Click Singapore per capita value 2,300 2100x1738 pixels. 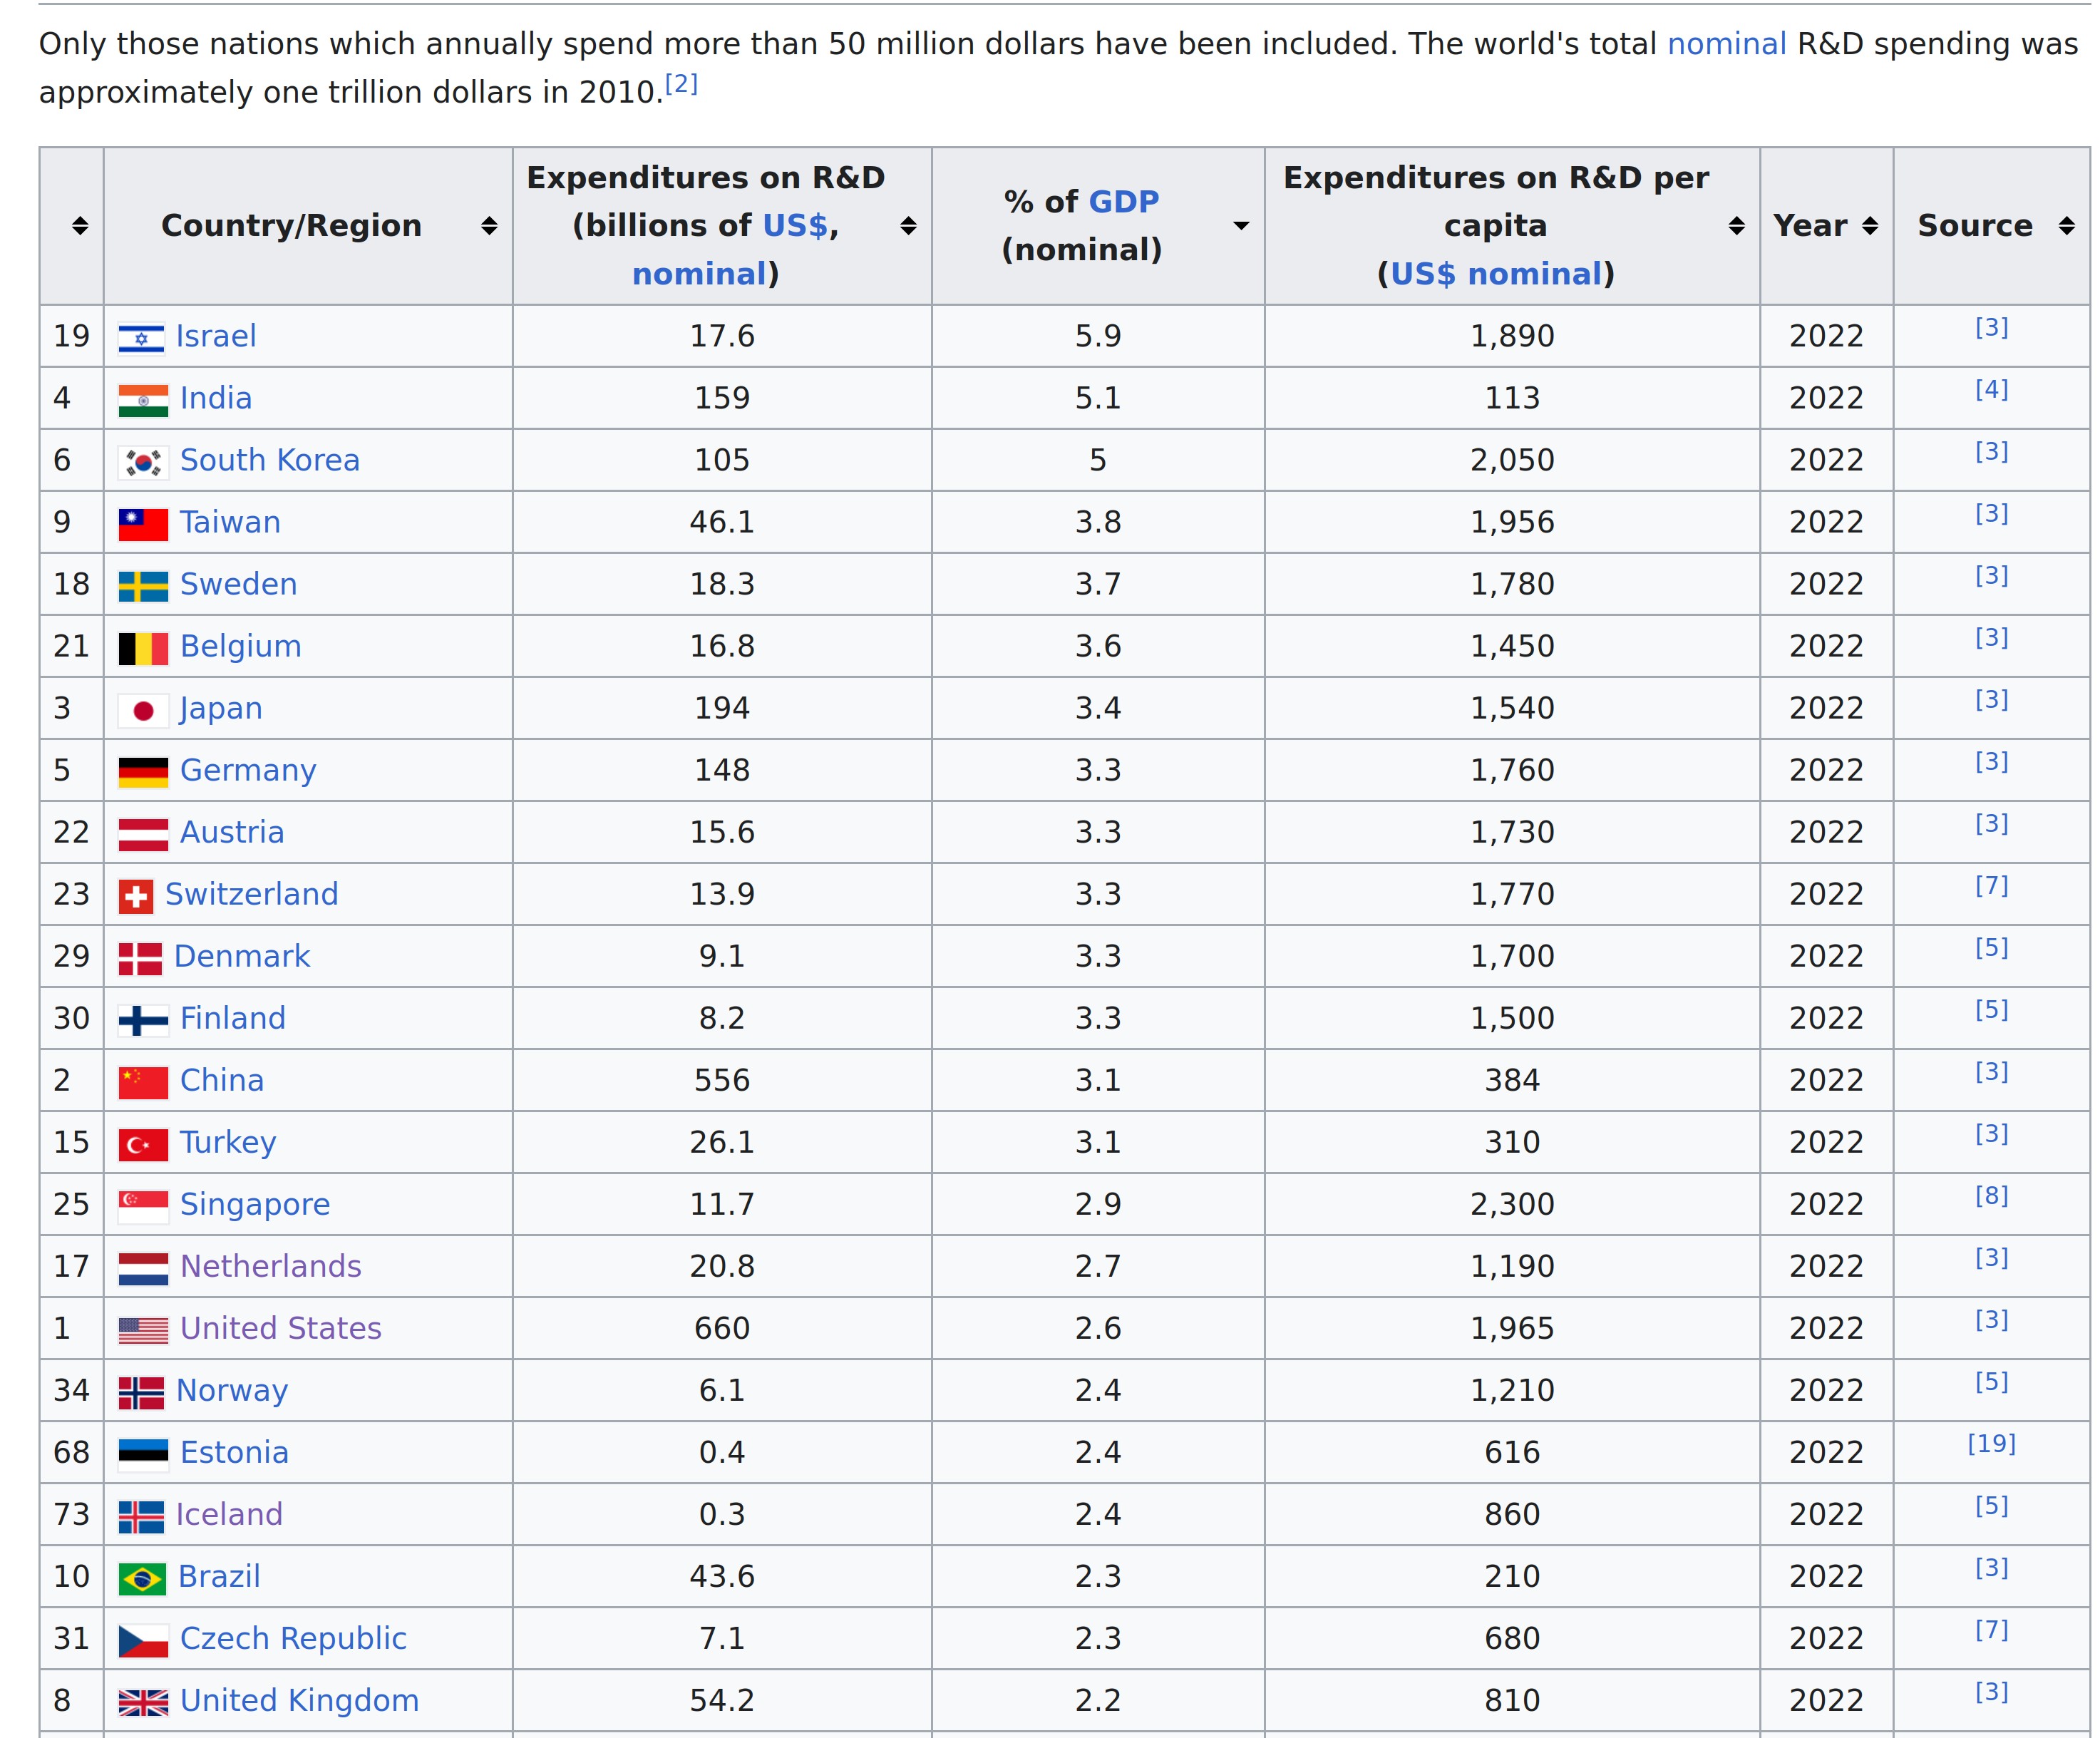click(1512, 1204)
